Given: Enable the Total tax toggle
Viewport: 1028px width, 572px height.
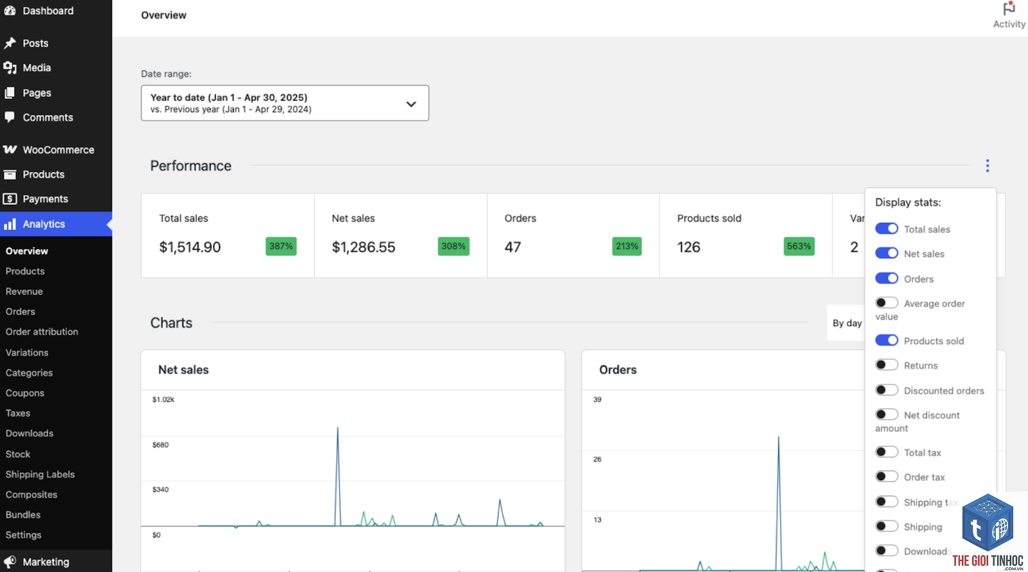Looking at the screenshot, I should point(887,452).
